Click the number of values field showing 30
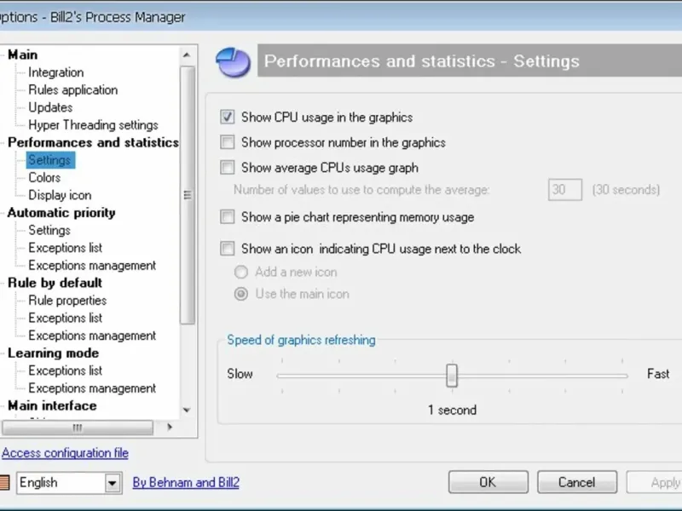Screen dimensions: 682x511 (565, 189)
